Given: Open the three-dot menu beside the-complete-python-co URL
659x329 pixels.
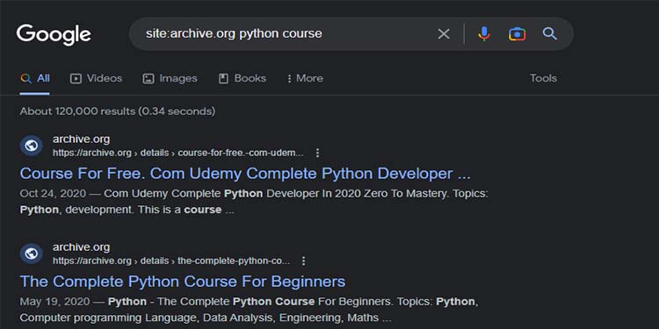Looking at the screenshot, I should tap(304, 261).
